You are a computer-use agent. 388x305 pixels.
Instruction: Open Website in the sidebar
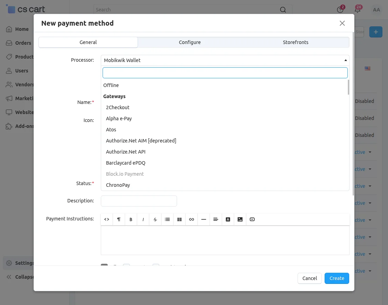coord(19,112)
